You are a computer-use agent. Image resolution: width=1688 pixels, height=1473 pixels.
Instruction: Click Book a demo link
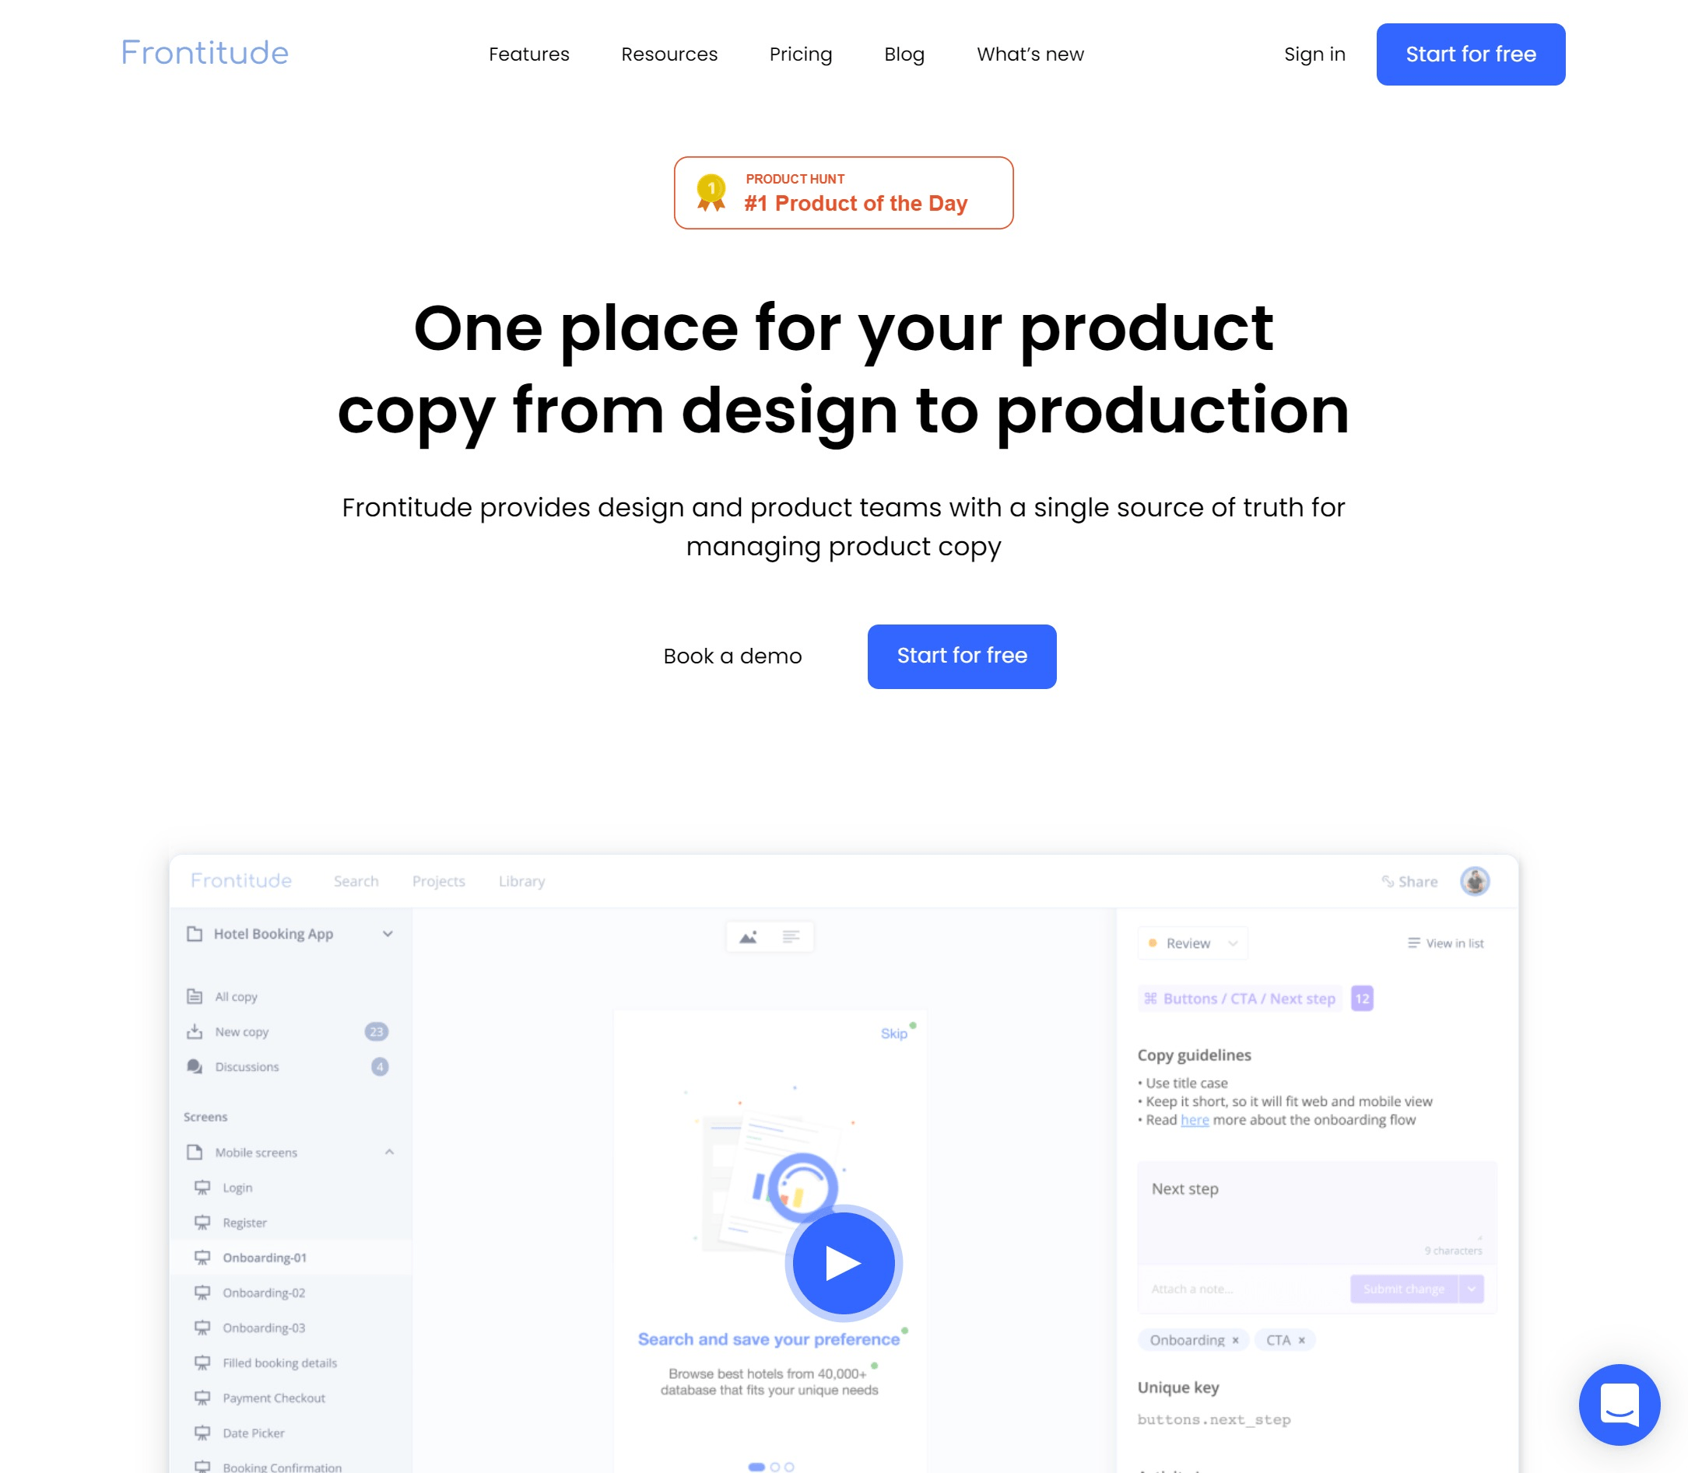pos(732,656)
